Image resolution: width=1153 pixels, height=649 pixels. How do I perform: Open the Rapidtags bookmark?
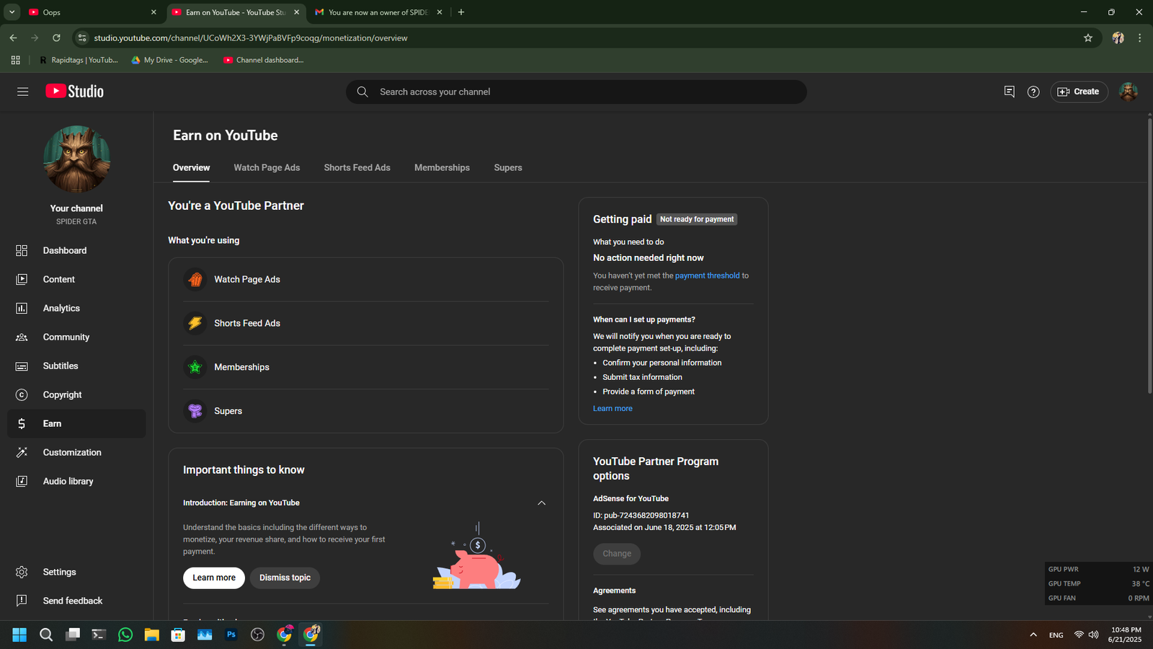pyautogui.click(x=79, y=60)
